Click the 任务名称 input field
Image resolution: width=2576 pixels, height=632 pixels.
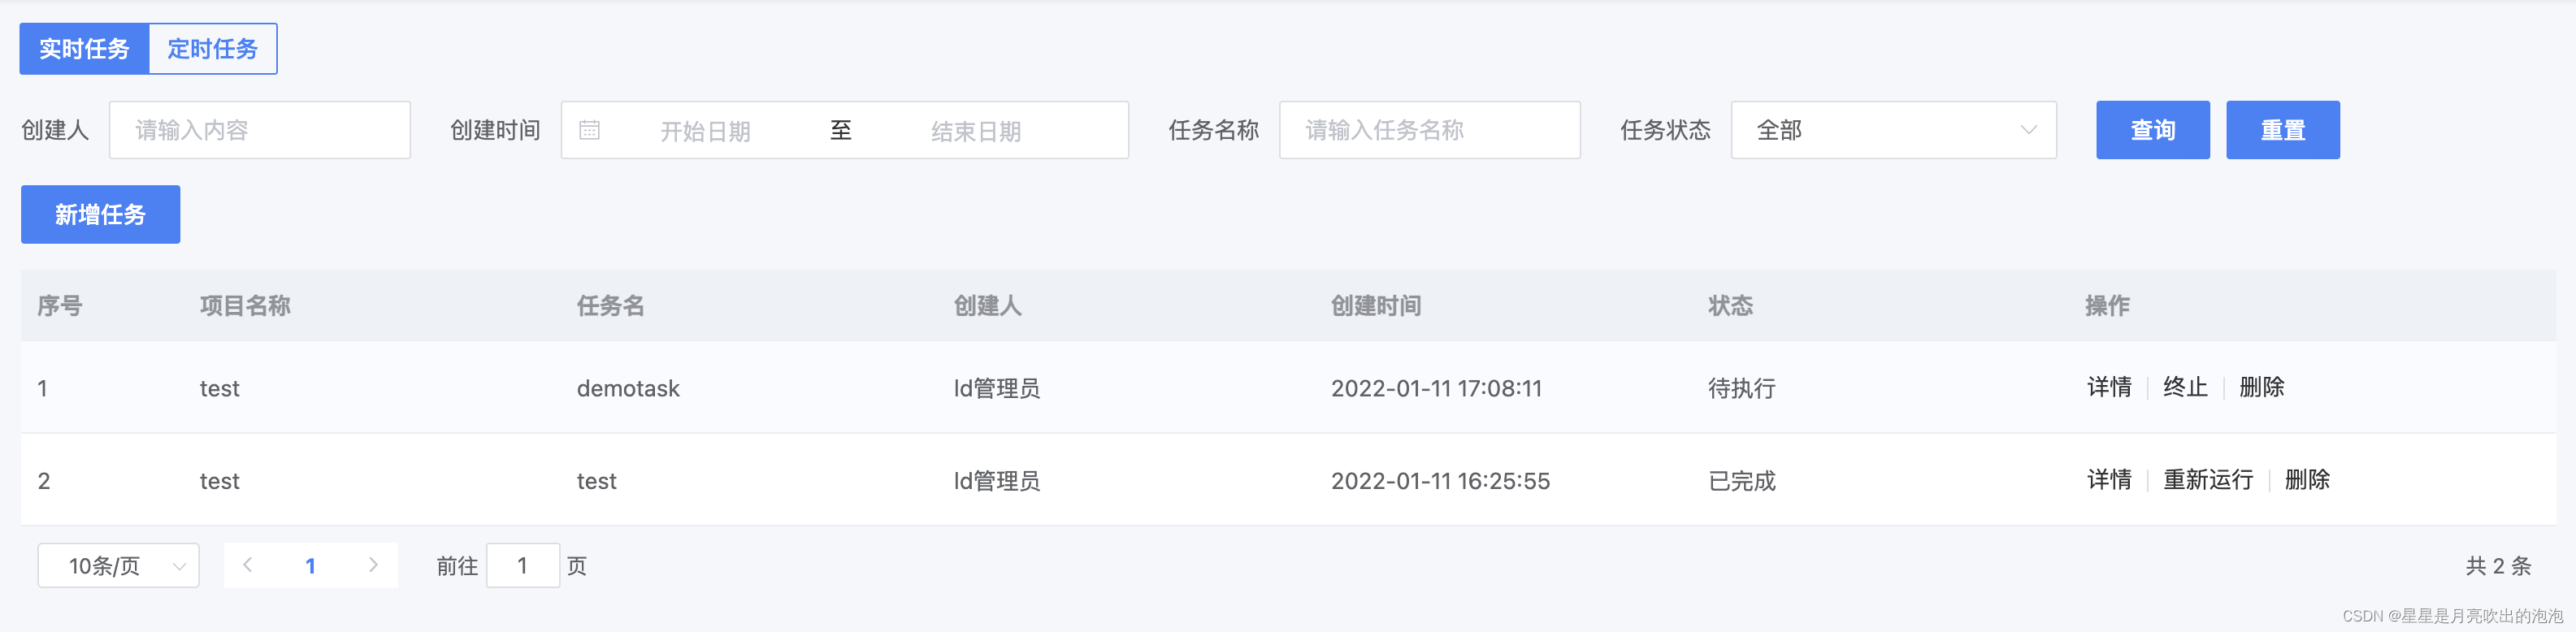[x=1430, y=130]
